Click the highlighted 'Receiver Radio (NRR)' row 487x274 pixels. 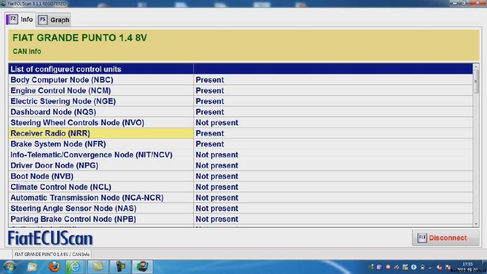pos(100,133)
